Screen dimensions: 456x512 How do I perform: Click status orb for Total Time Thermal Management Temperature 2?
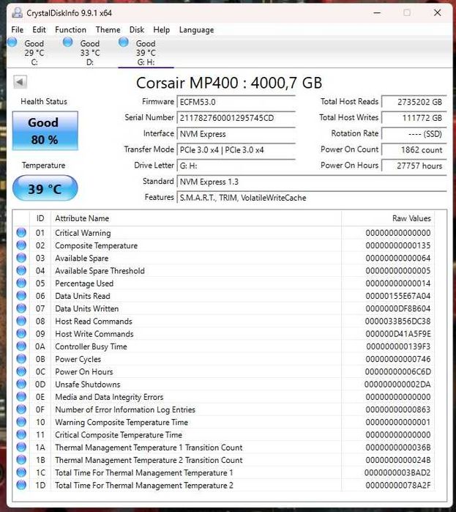(x=21, y=485)
